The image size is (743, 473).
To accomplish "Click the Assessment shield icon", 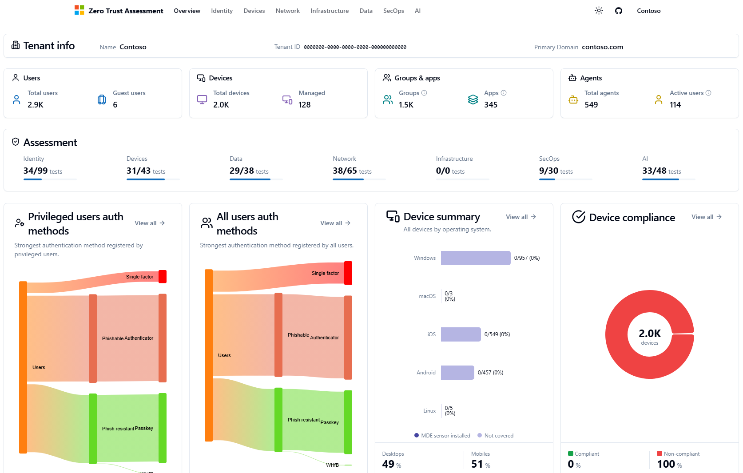I will [x=16, y=142].
